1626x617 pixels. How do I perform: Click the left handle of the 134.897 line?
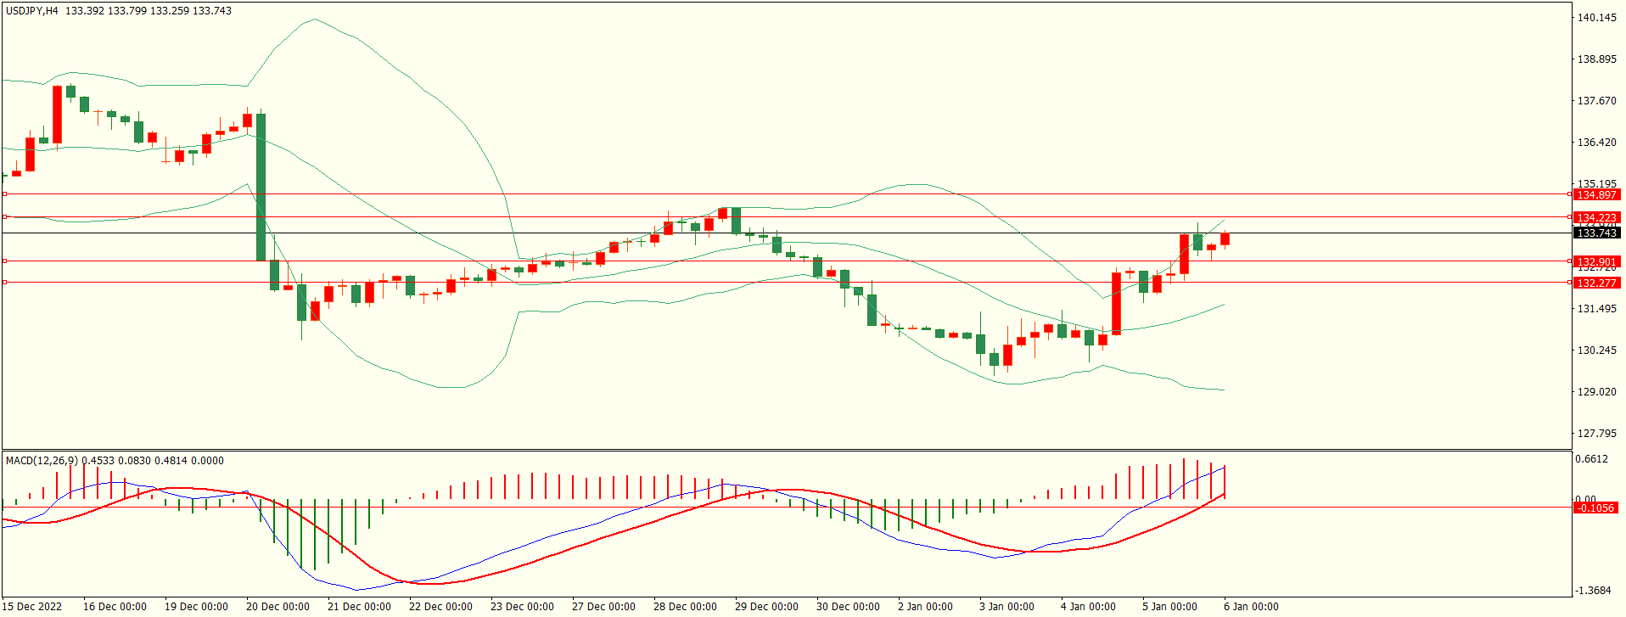[4, 194]
